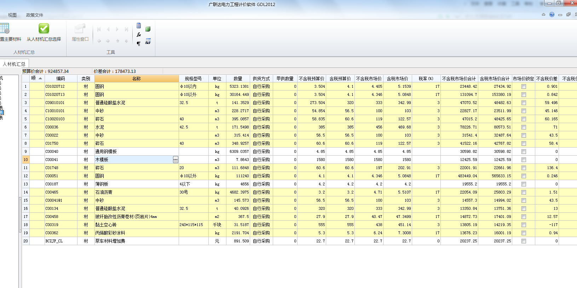Toggle 市场价锁定 checkbox for 普通硅酸盐水泥 row 3
577x288 pixels.
pos(524,103)
